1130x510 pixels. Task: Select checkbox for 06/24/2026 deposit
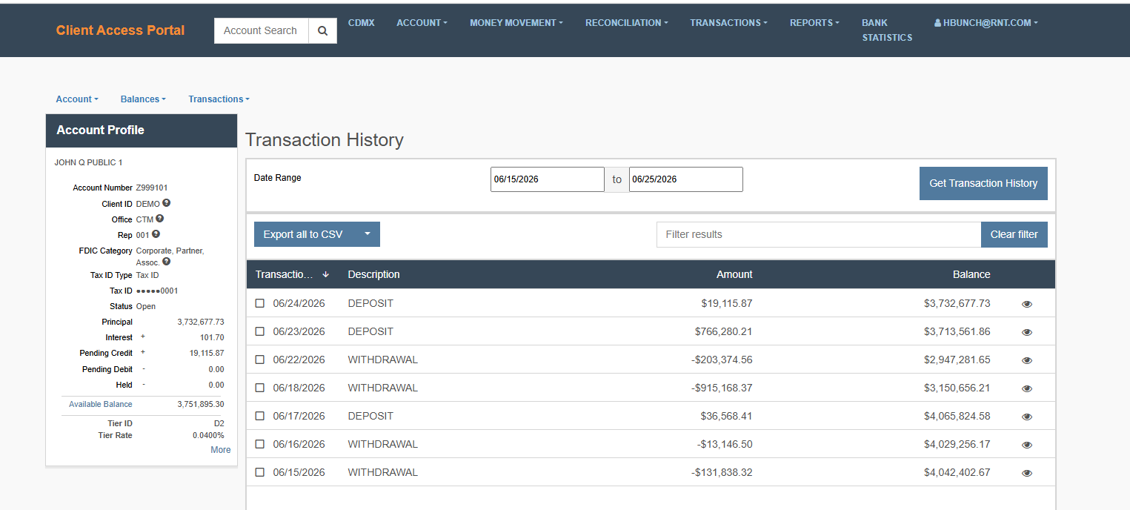(x=259, y=303)
